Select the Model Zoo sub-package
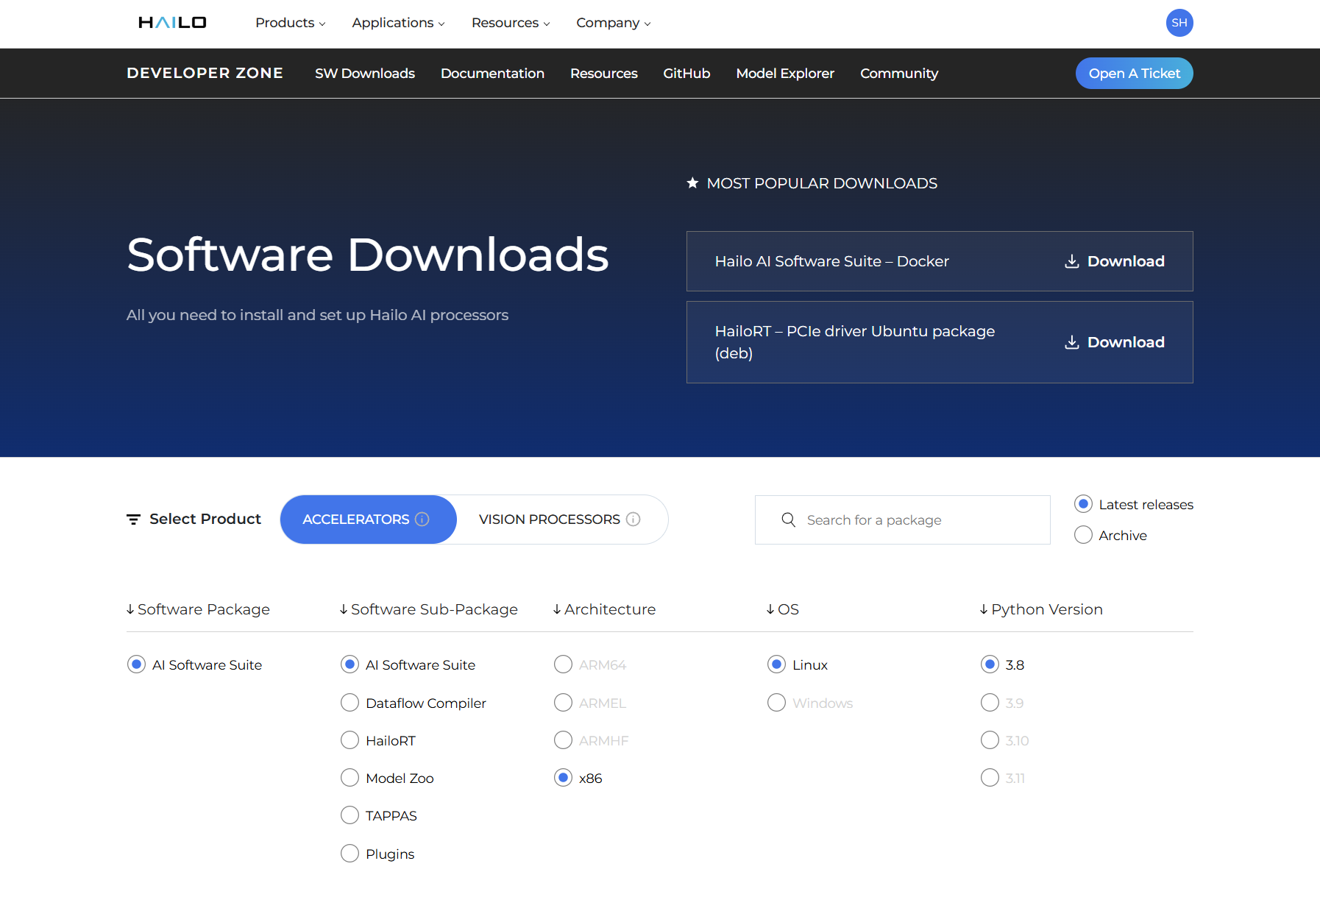 coord(350,778)
